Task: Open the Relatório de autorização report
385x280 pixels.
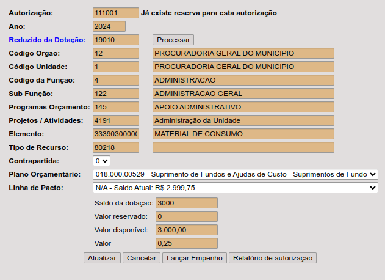Action: tap(273, 258)
